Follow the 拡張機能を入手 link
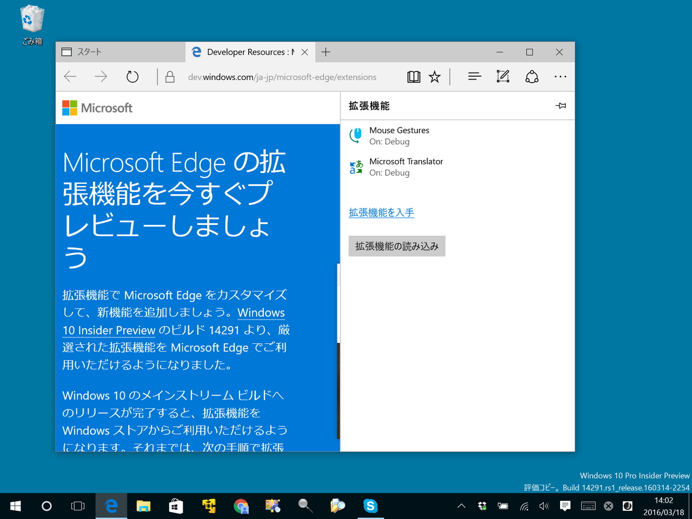Image resolution: width=692 pixels, height=519 pixels. coord(381,212)
